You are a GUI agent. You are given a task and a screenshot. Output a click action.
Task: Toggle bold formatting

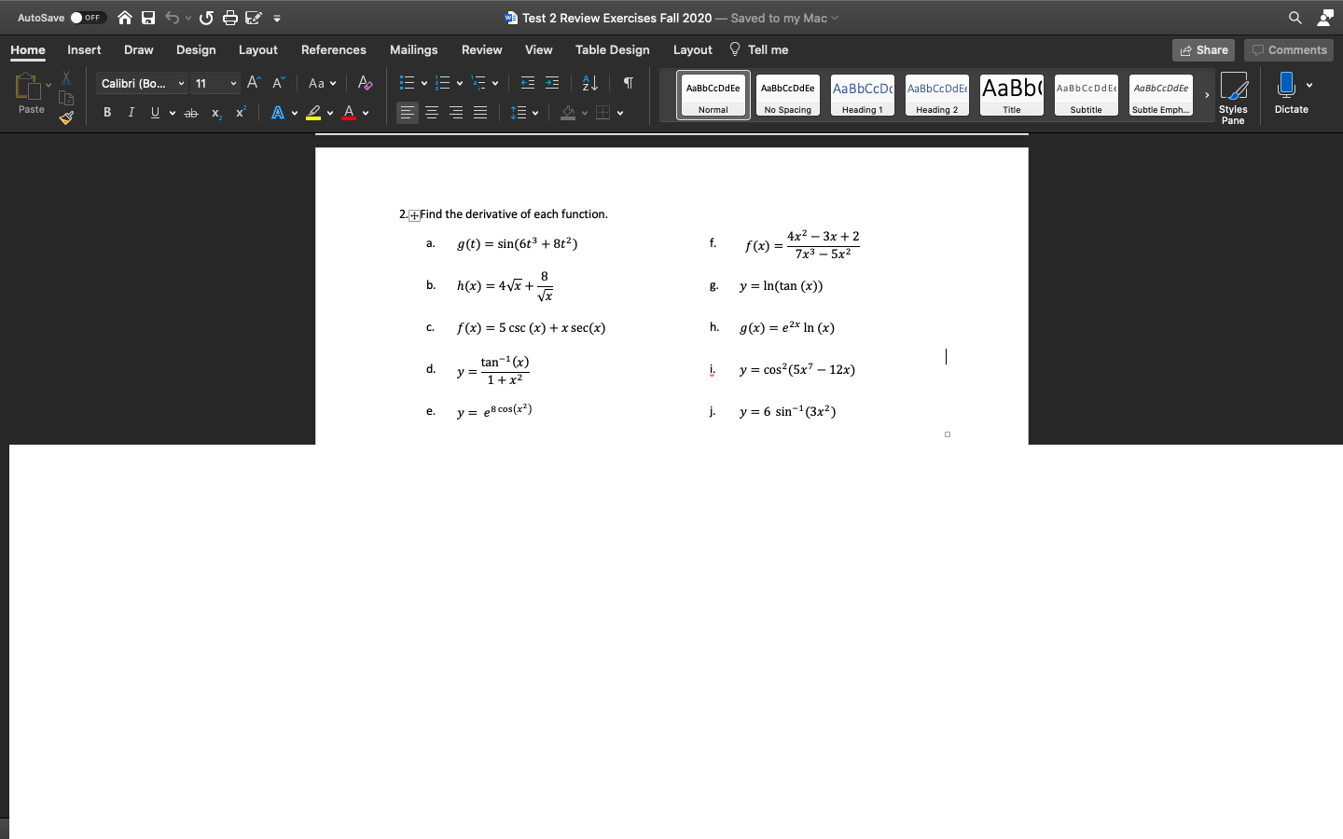tap(106, 112)
